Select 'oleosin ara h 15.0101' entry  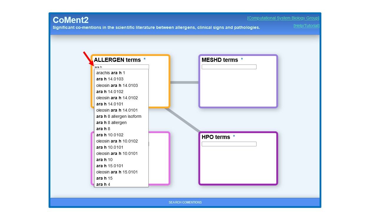pyautogui.click(x=117, y=172)
